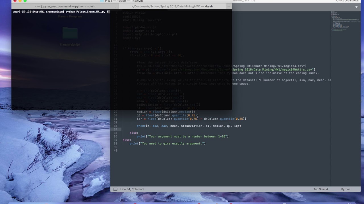Select the DanaWebsite folder behind the Terminal
The image size is (364, 204).
tap(70, 37)
